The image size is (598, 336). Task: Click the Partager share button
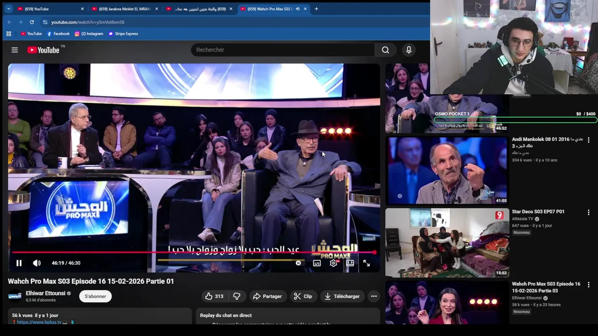pyautogui.click(x=267, y=296)
